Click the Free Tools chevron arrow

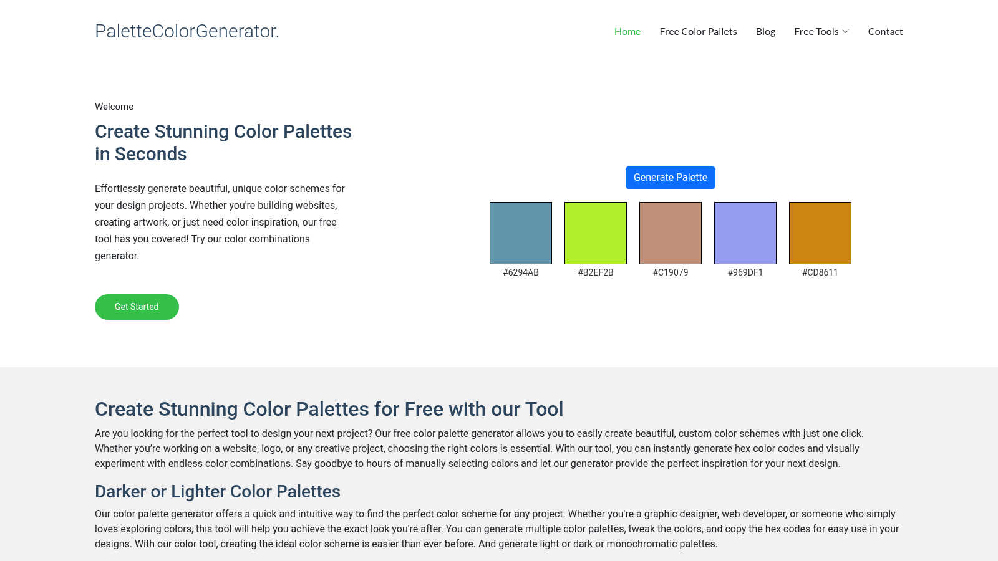pos(846,32)
